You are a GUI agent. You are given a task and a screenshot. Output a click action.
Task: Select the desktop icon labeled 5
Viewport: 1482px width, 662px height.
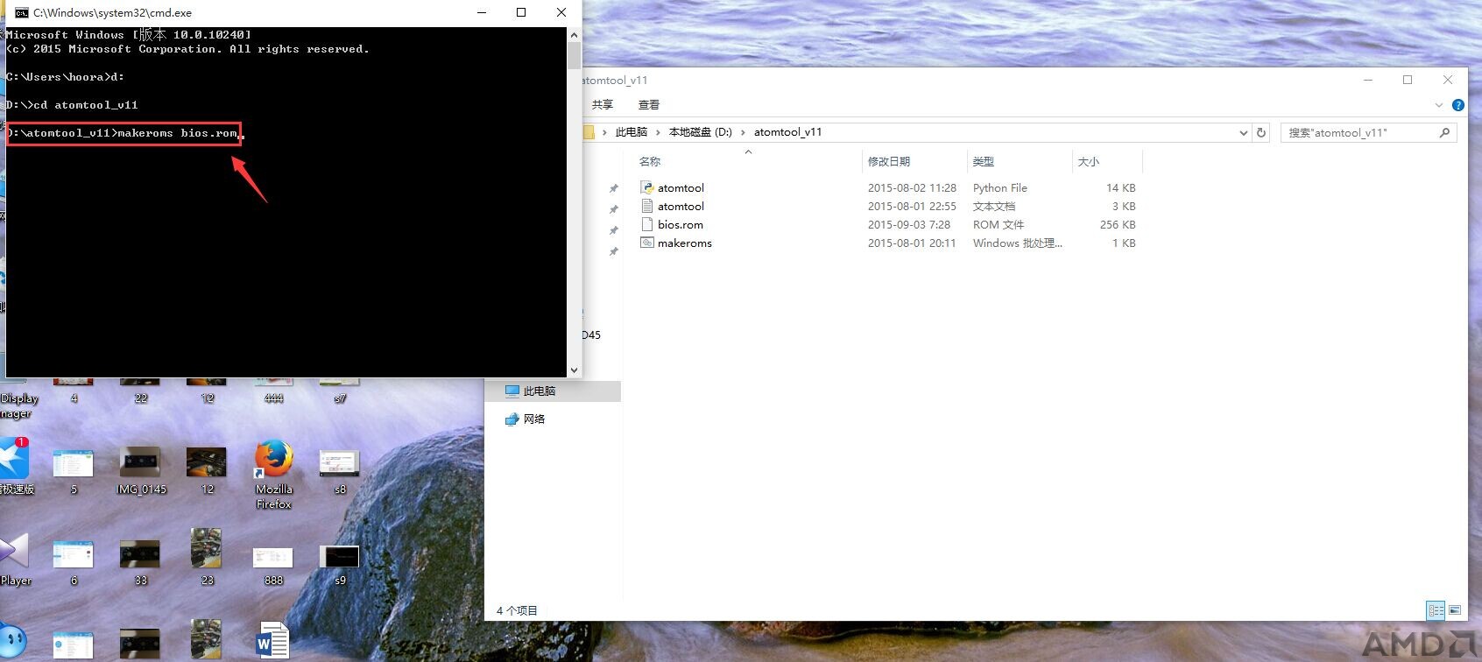click(74, 471)
